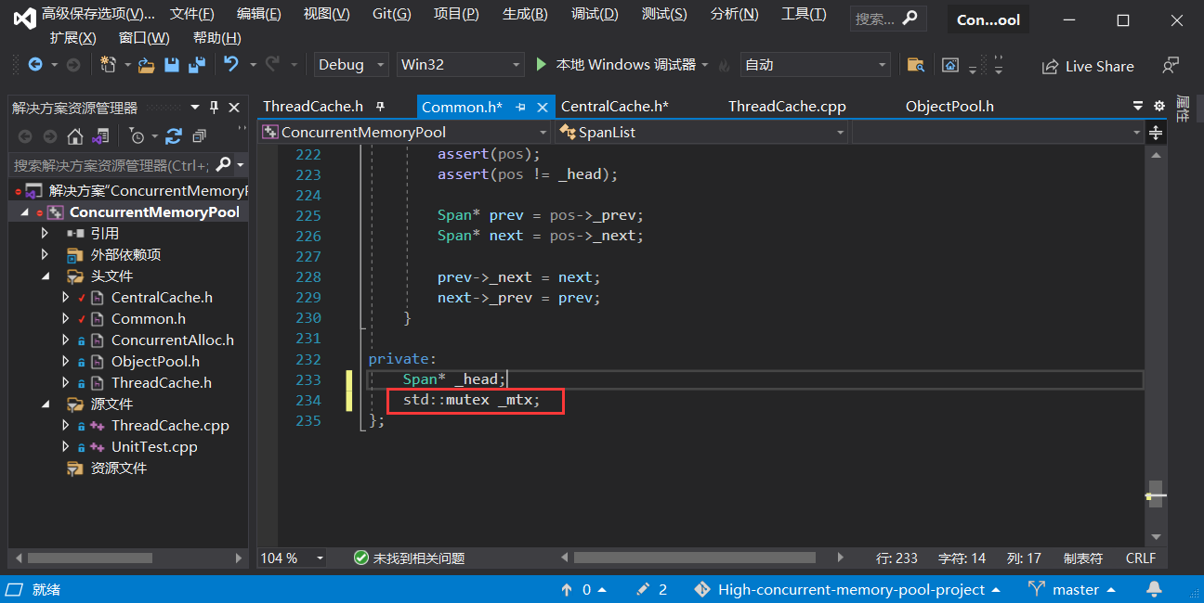Open the 调试(D) menu
Screen dimensions: 1204x603
[595, 14]
